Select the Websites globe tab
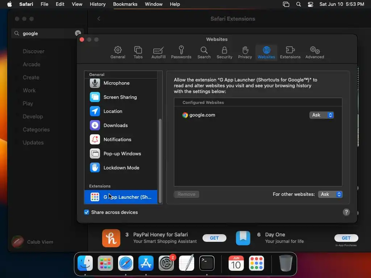Screen dimensions: 371x278 [266, 52]
